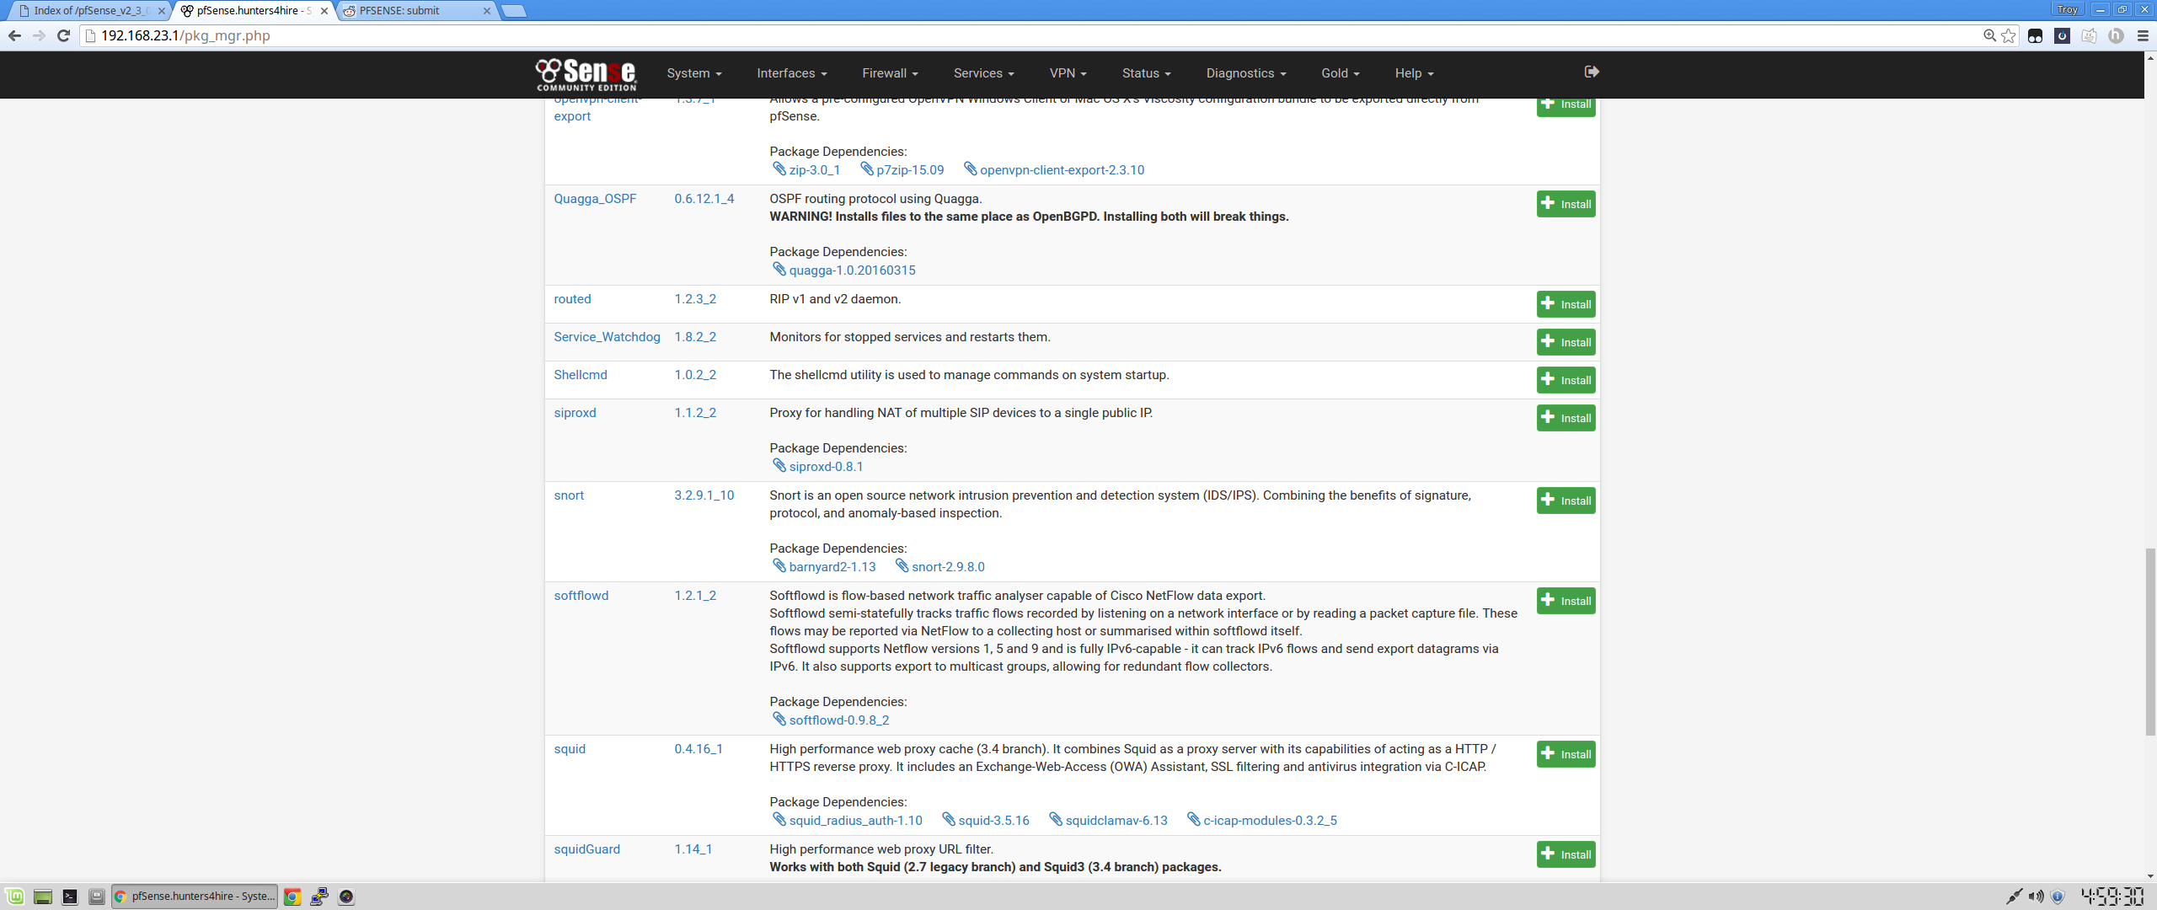Click in the URL address bar
Screen dimensions: 2157x910
[x=1011, y=35]
